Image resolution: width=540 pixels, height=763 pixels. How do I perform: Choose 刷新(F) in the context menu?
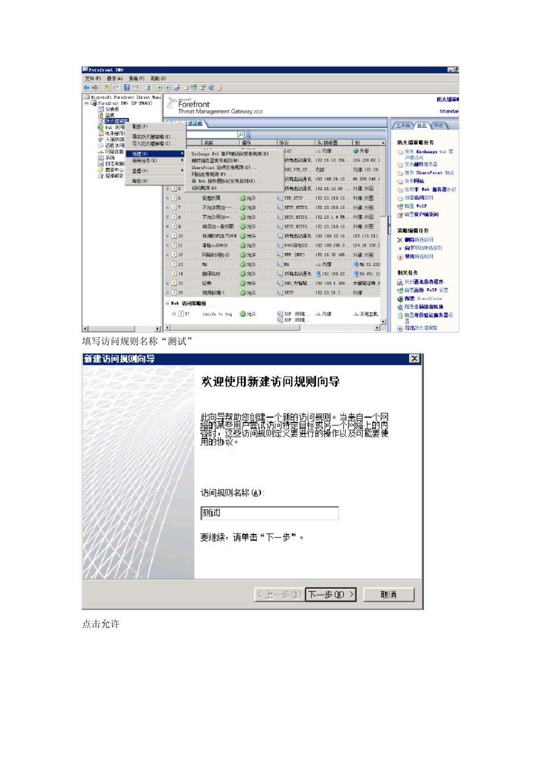coord(155,127)
